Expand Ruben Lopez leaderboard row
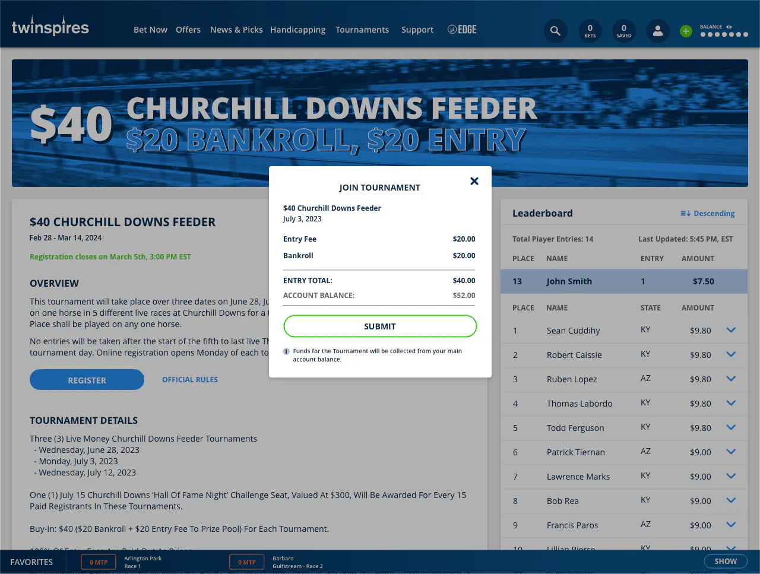Image resolution: width=760 pixels, height=574 pixels. pyautogui.click(x=731, y=379)
